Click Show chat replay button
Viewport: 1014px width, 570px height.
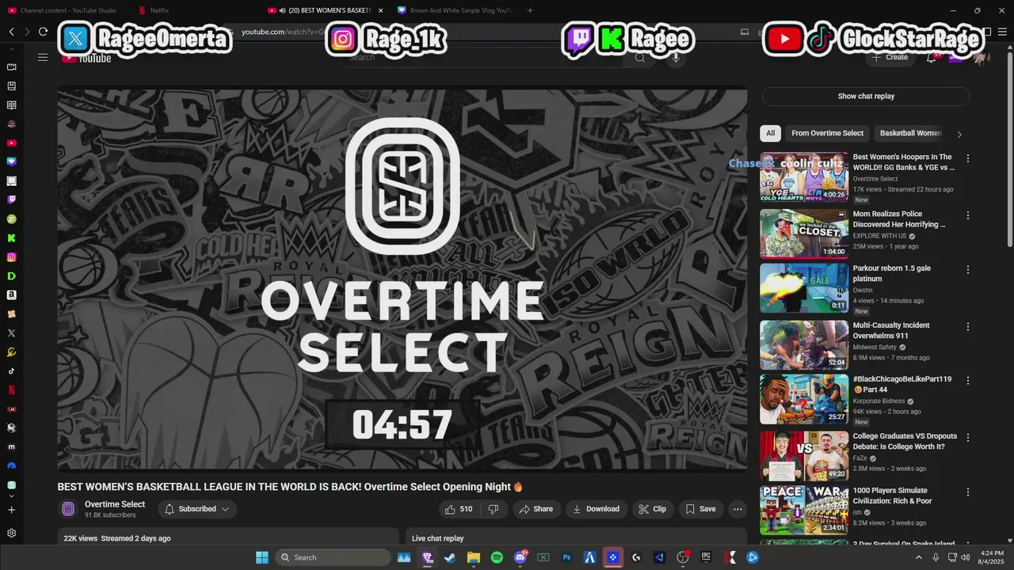tap(866, 97)
